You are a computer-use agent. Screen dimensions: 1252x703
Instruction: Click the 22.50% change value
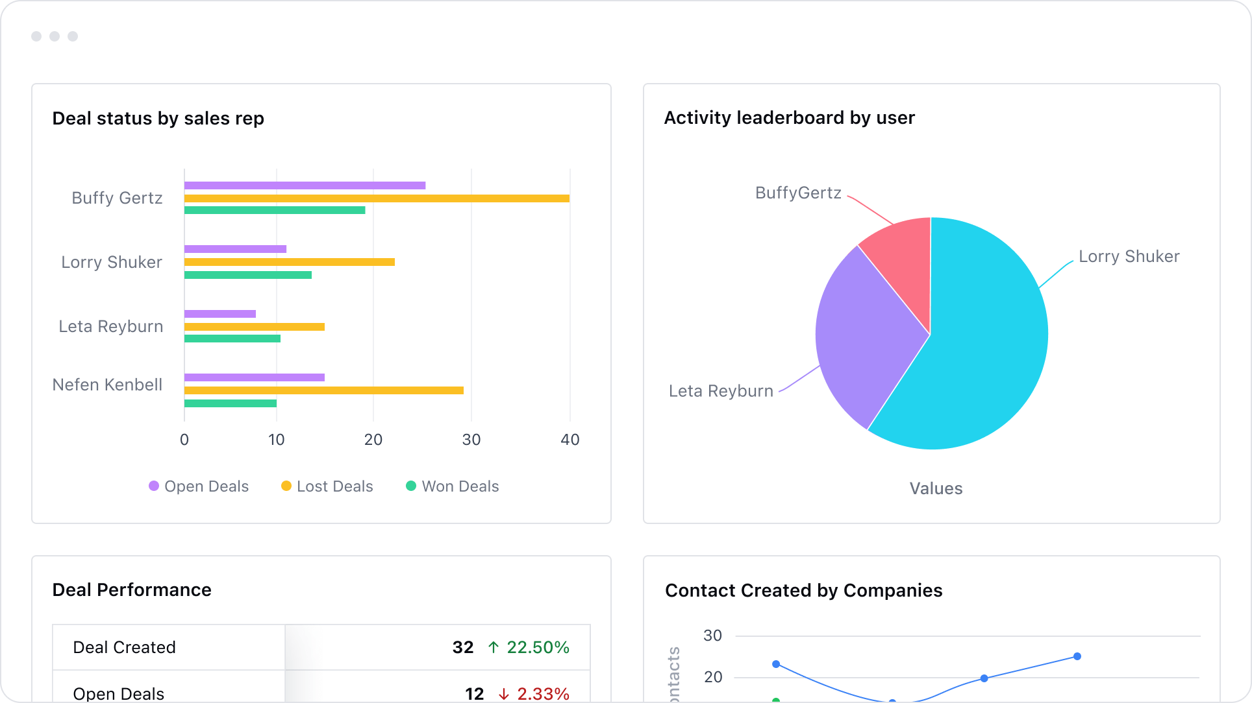tap(538, 647)
